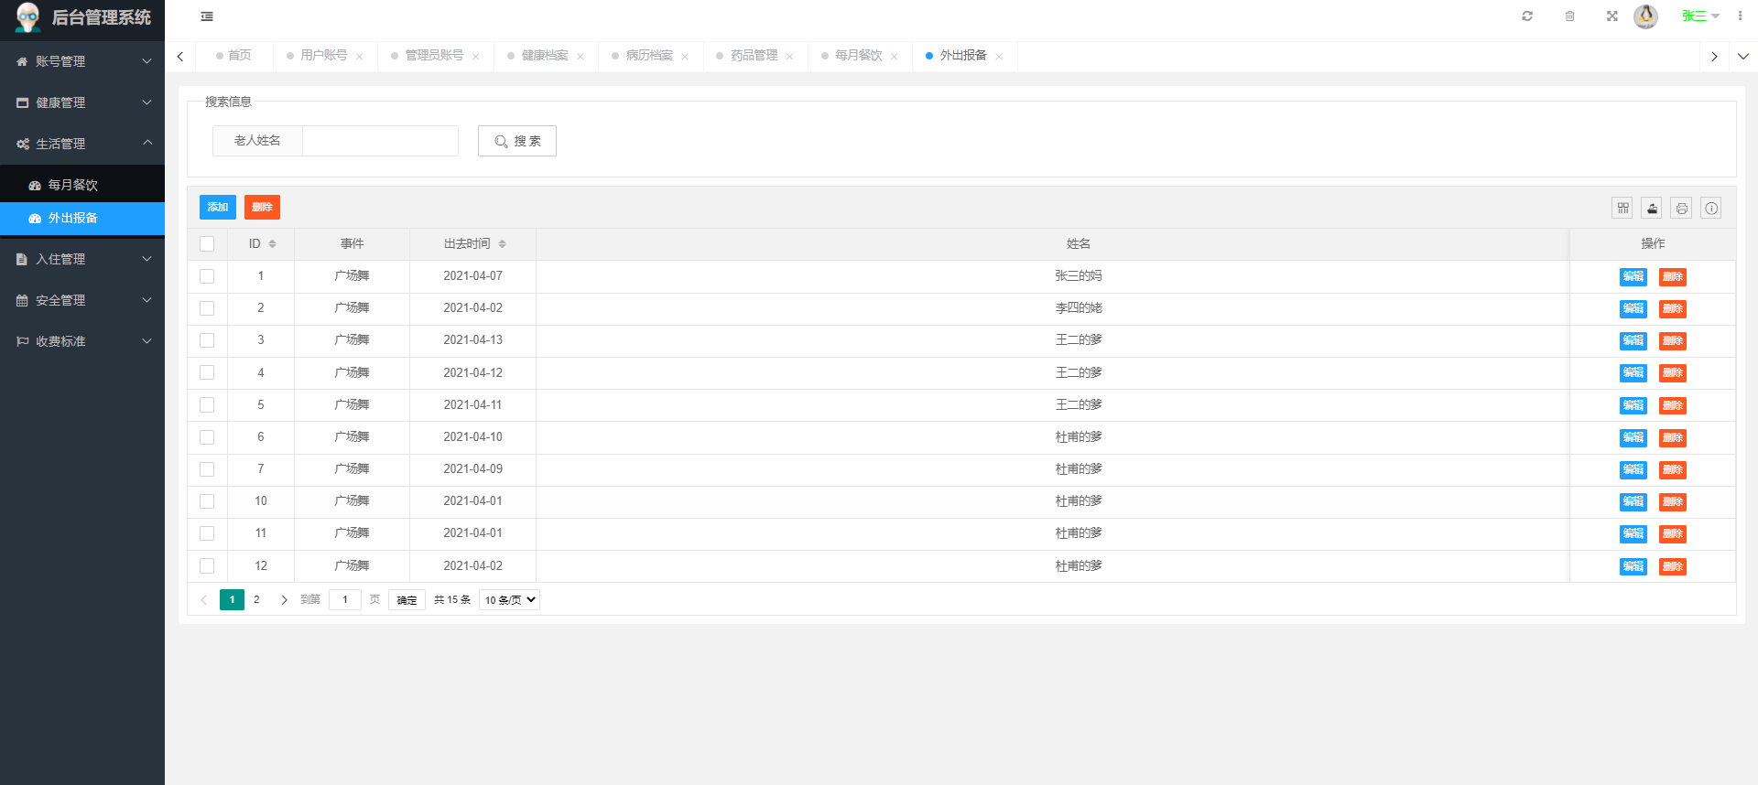
Task: Check the row with ID 4
Action: click(x=207, y=372)
